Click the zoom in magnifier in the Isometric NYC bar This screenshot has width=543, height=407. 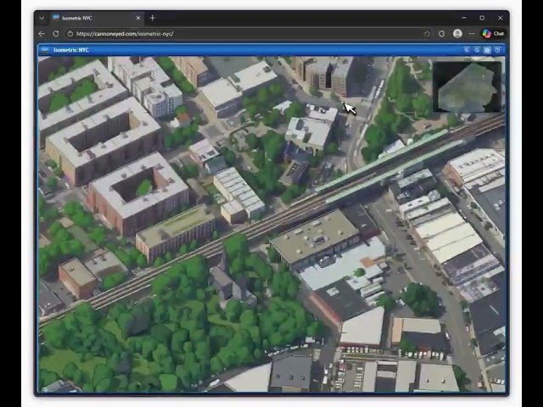pos(467,50)
